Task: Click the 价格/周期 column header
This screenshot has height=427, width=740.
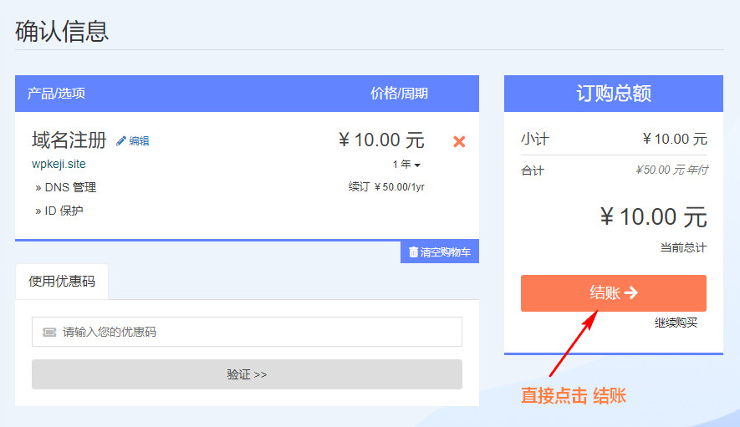Action: click(x=399, y=94)
